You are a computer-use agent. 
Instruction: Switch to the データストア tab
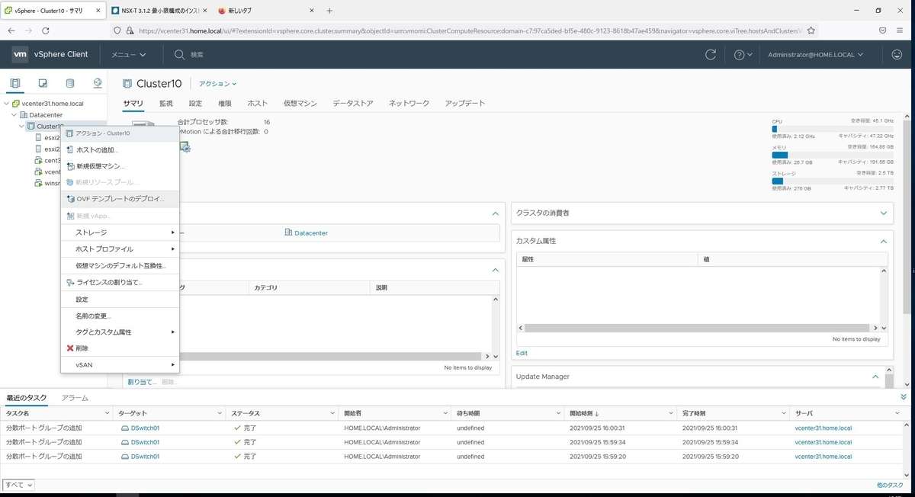(353, 103)
